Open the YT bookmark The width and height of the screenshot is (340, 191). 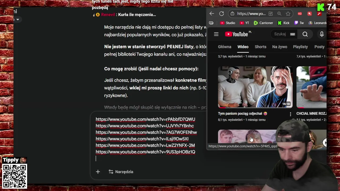click(x=244, y=23)
